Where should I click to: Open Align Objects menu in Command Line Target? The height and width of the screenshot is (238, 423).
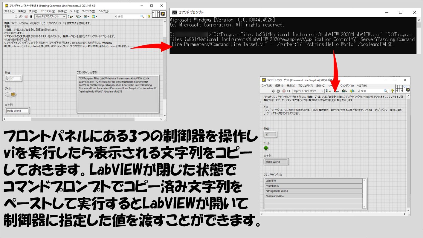point(329,91)
